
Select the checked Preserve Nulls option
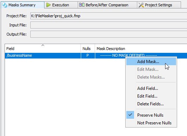pos(151,115)
